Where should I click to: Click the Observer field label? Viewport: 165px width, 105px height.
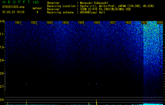click(53, 3)
